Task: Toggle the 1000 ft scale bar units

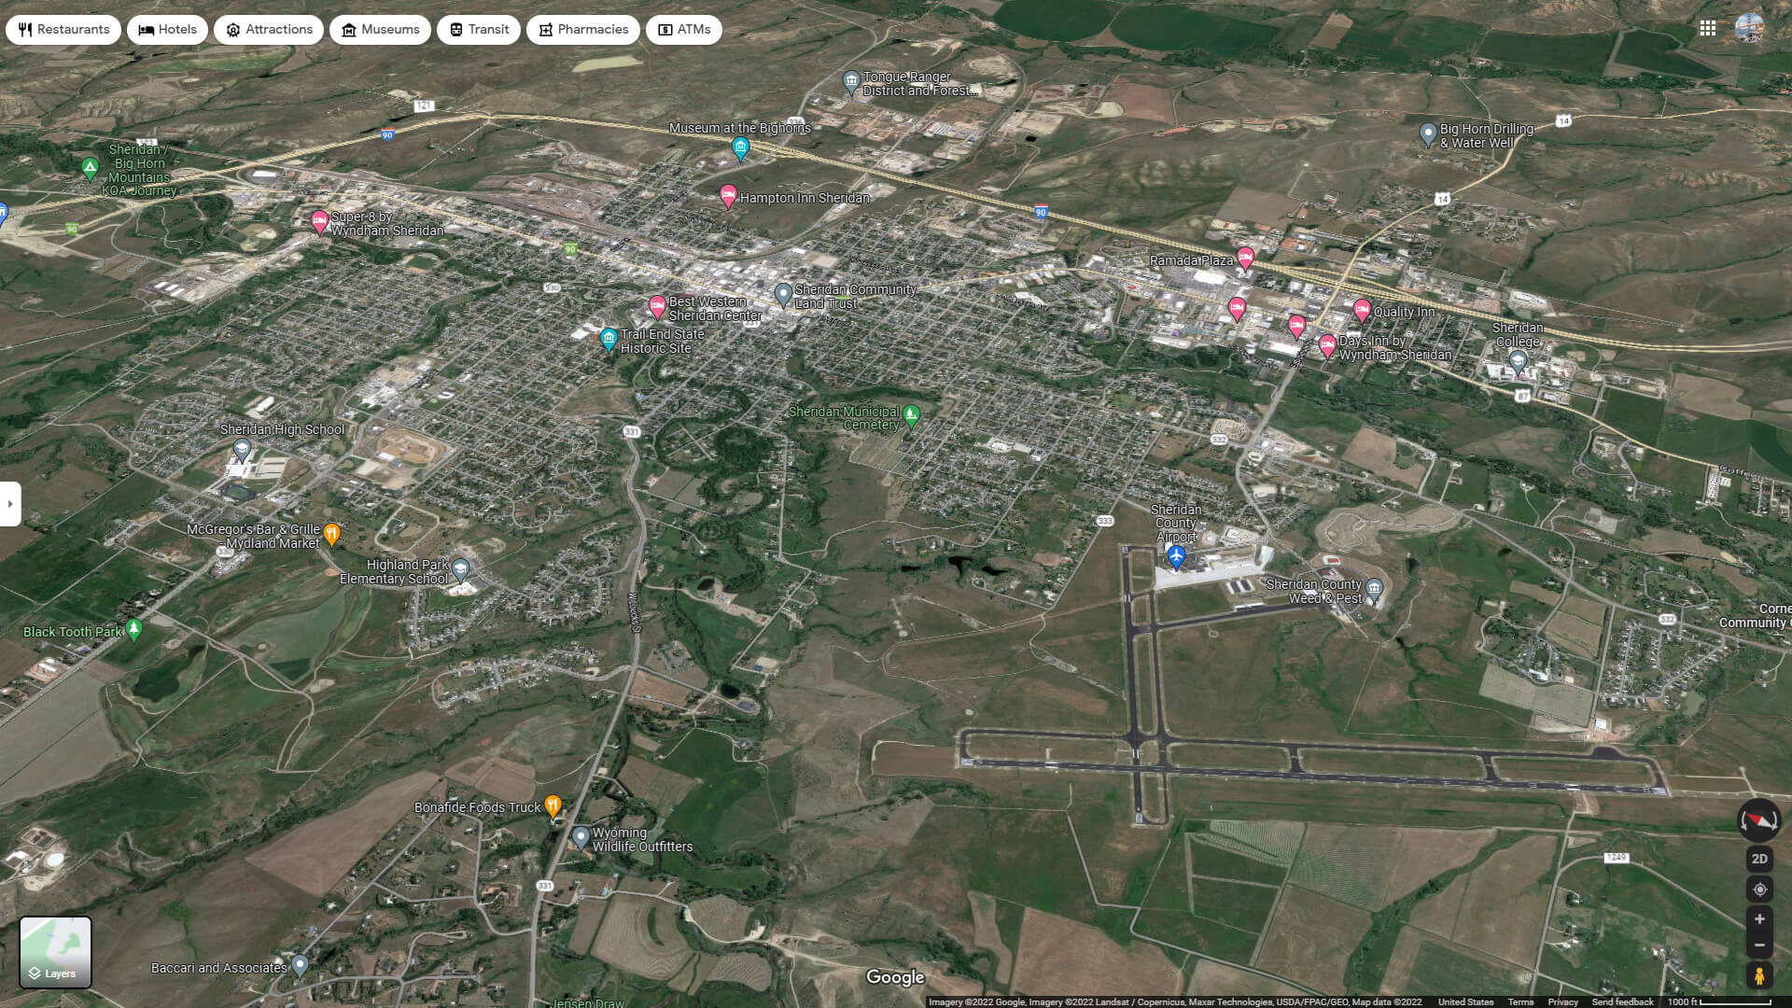Action: pos(1719,1001)
